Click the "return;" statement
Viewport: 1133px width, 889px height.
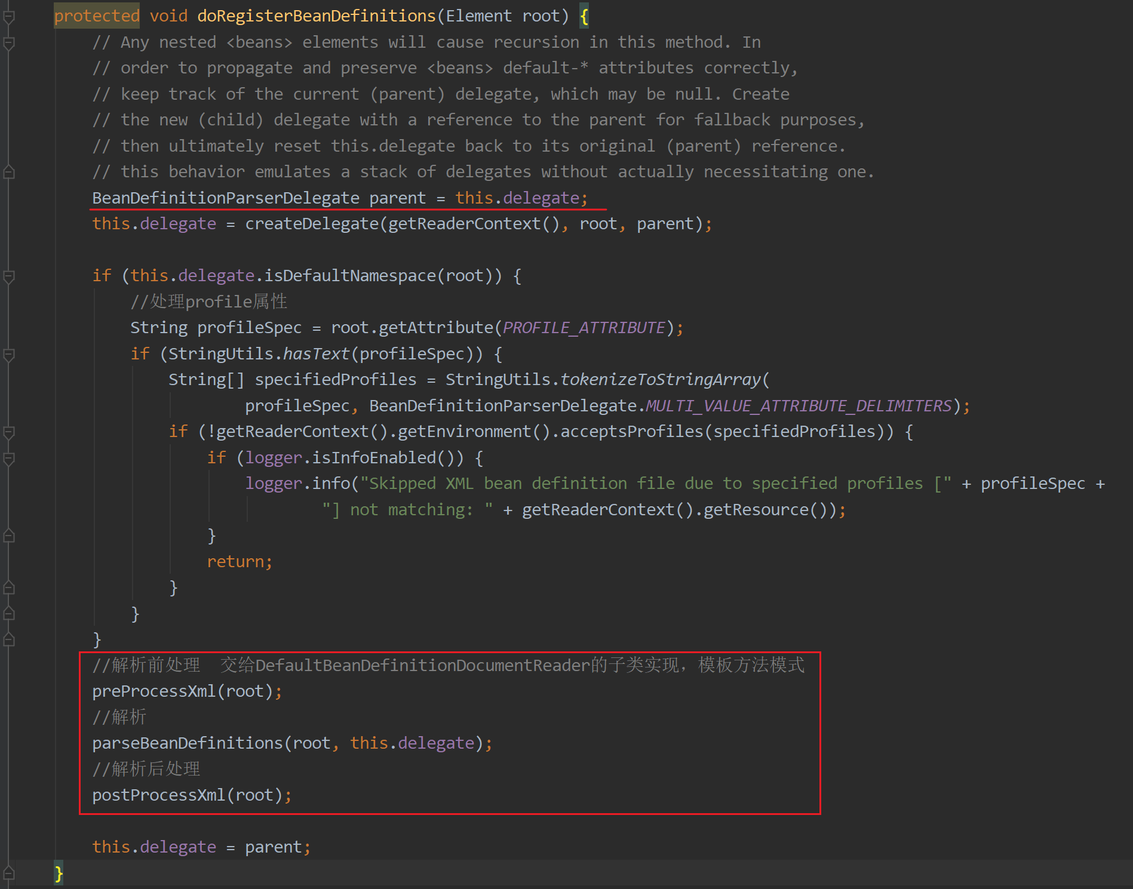pyautogui.click(x=240, y=562)
